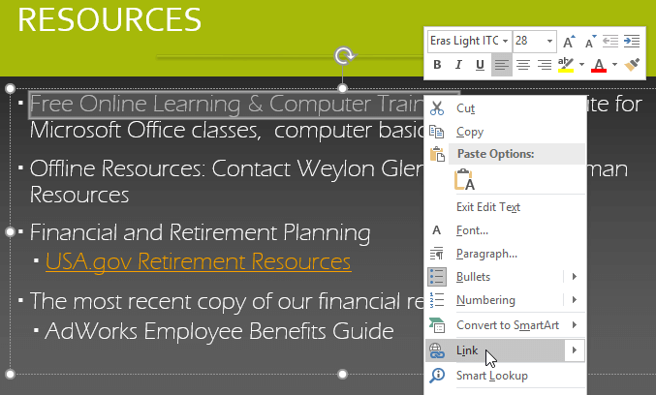The width and height of the screenshot is (656, 395).
Task: Expand the Bullets submenu arrow
Action: [x=575, y=276]
